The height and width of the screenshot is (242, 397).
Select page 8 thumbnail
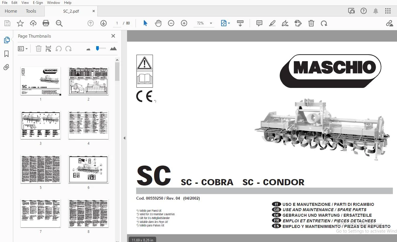(x=89, y=213)
